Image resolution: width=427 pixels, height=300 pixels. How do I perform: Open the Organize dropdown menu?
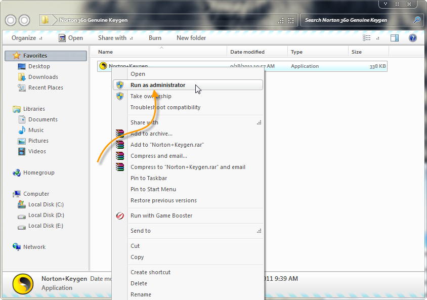(x=27, y=38)
